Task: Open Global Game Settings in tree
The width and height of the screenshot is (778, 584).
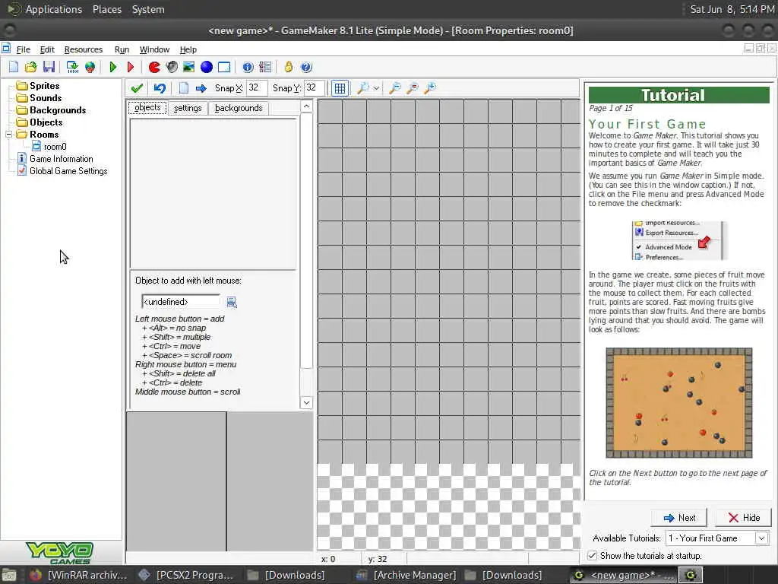Action: click(x=68, y=171)
